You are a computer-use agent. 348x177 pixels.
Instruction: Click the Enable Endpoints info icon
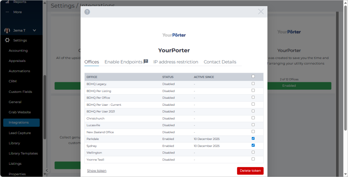(x=146, y=62)
